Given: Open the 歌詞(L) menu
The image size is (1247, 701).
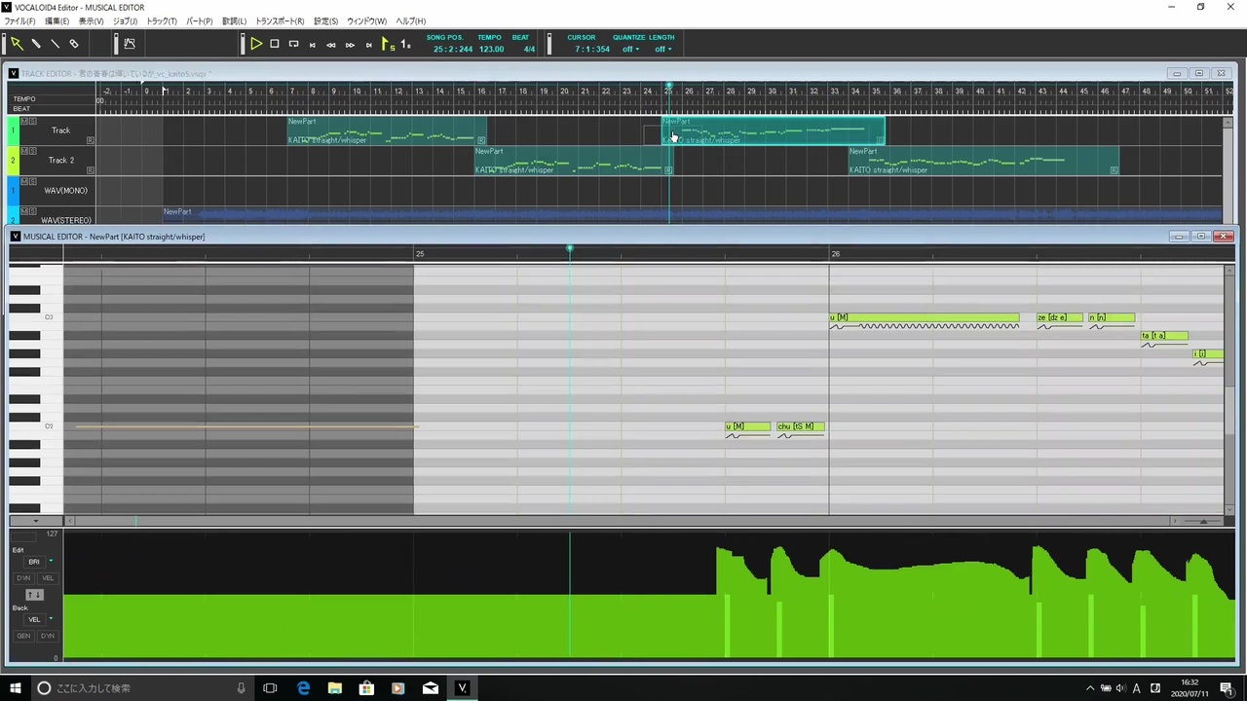Looking at the screenshot, I should 234,21.
